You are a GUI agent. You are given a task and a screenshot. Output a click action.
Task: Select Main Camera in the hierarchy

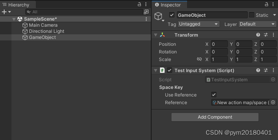(43, 25)
